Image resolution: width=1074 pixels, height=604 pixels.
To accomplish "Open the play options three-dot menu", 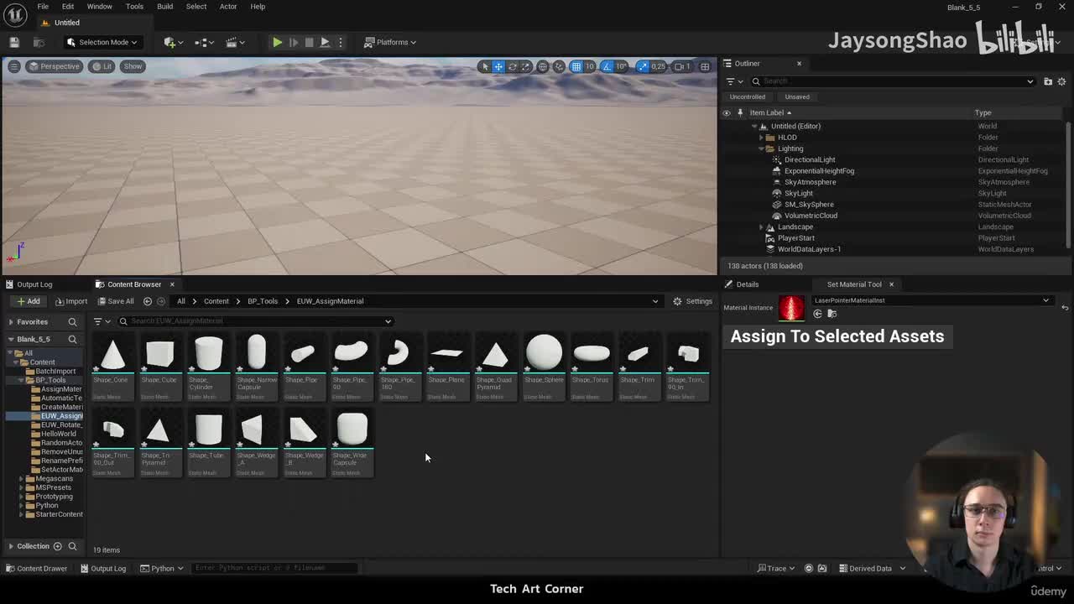I will [340, 42].
